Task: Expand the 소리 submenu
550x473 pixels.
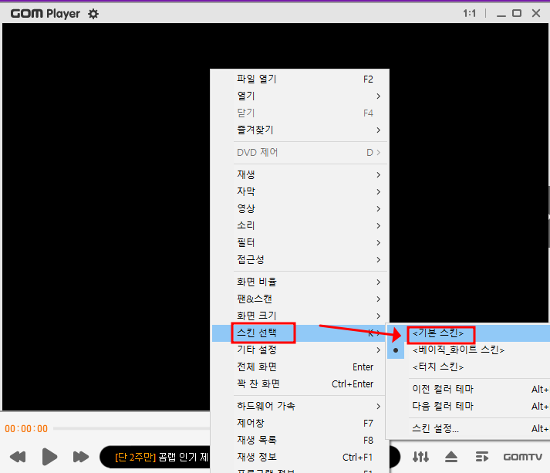Action: pos(301,225)
